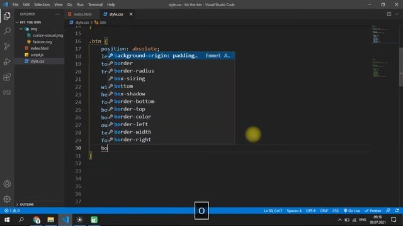Click the editor vertical scrollbar
Viewport: 403px width, 226px height.
[401, 67]
